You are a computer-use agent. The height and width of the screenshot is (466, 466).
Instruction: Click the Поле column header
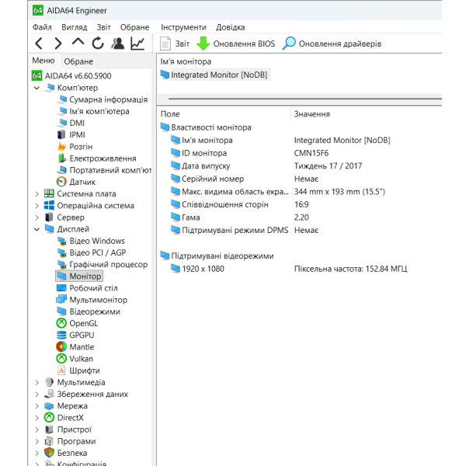(224, 114)
